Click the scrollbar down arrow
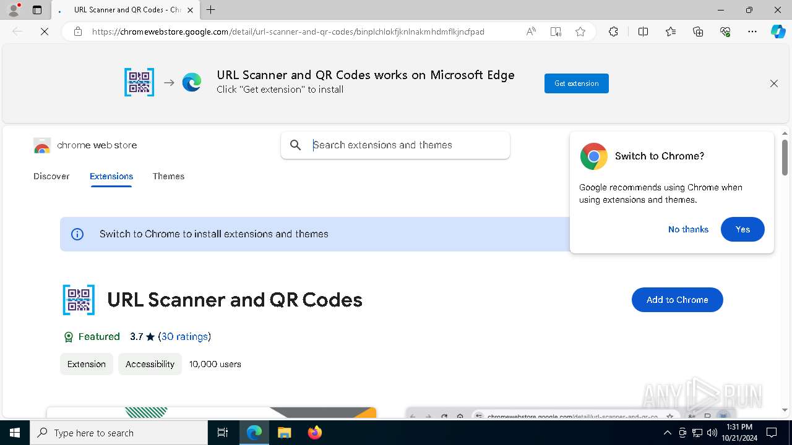792x445 pixels. point(785,410)
